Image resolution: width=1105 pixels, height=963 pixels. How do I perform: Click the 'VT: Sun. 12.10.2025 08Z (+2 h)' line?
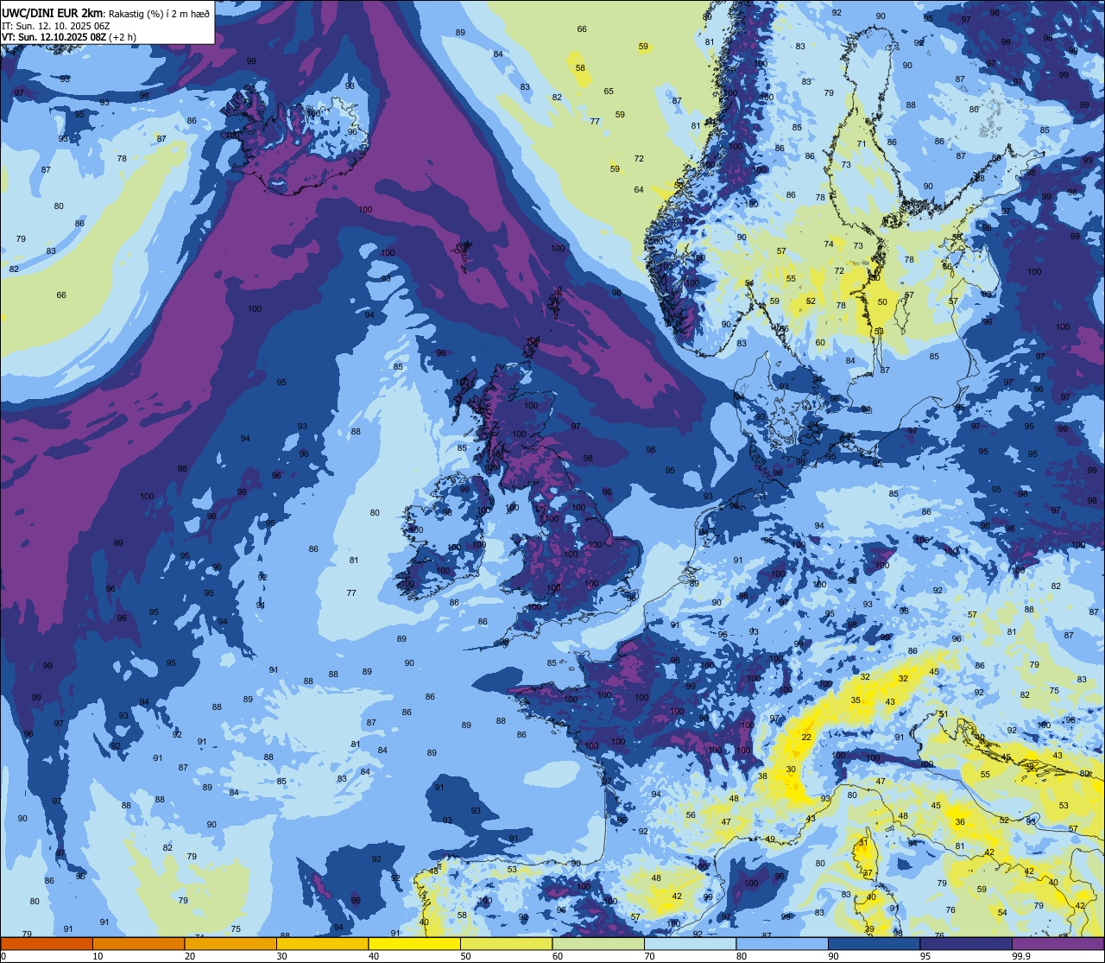(68, 37)
